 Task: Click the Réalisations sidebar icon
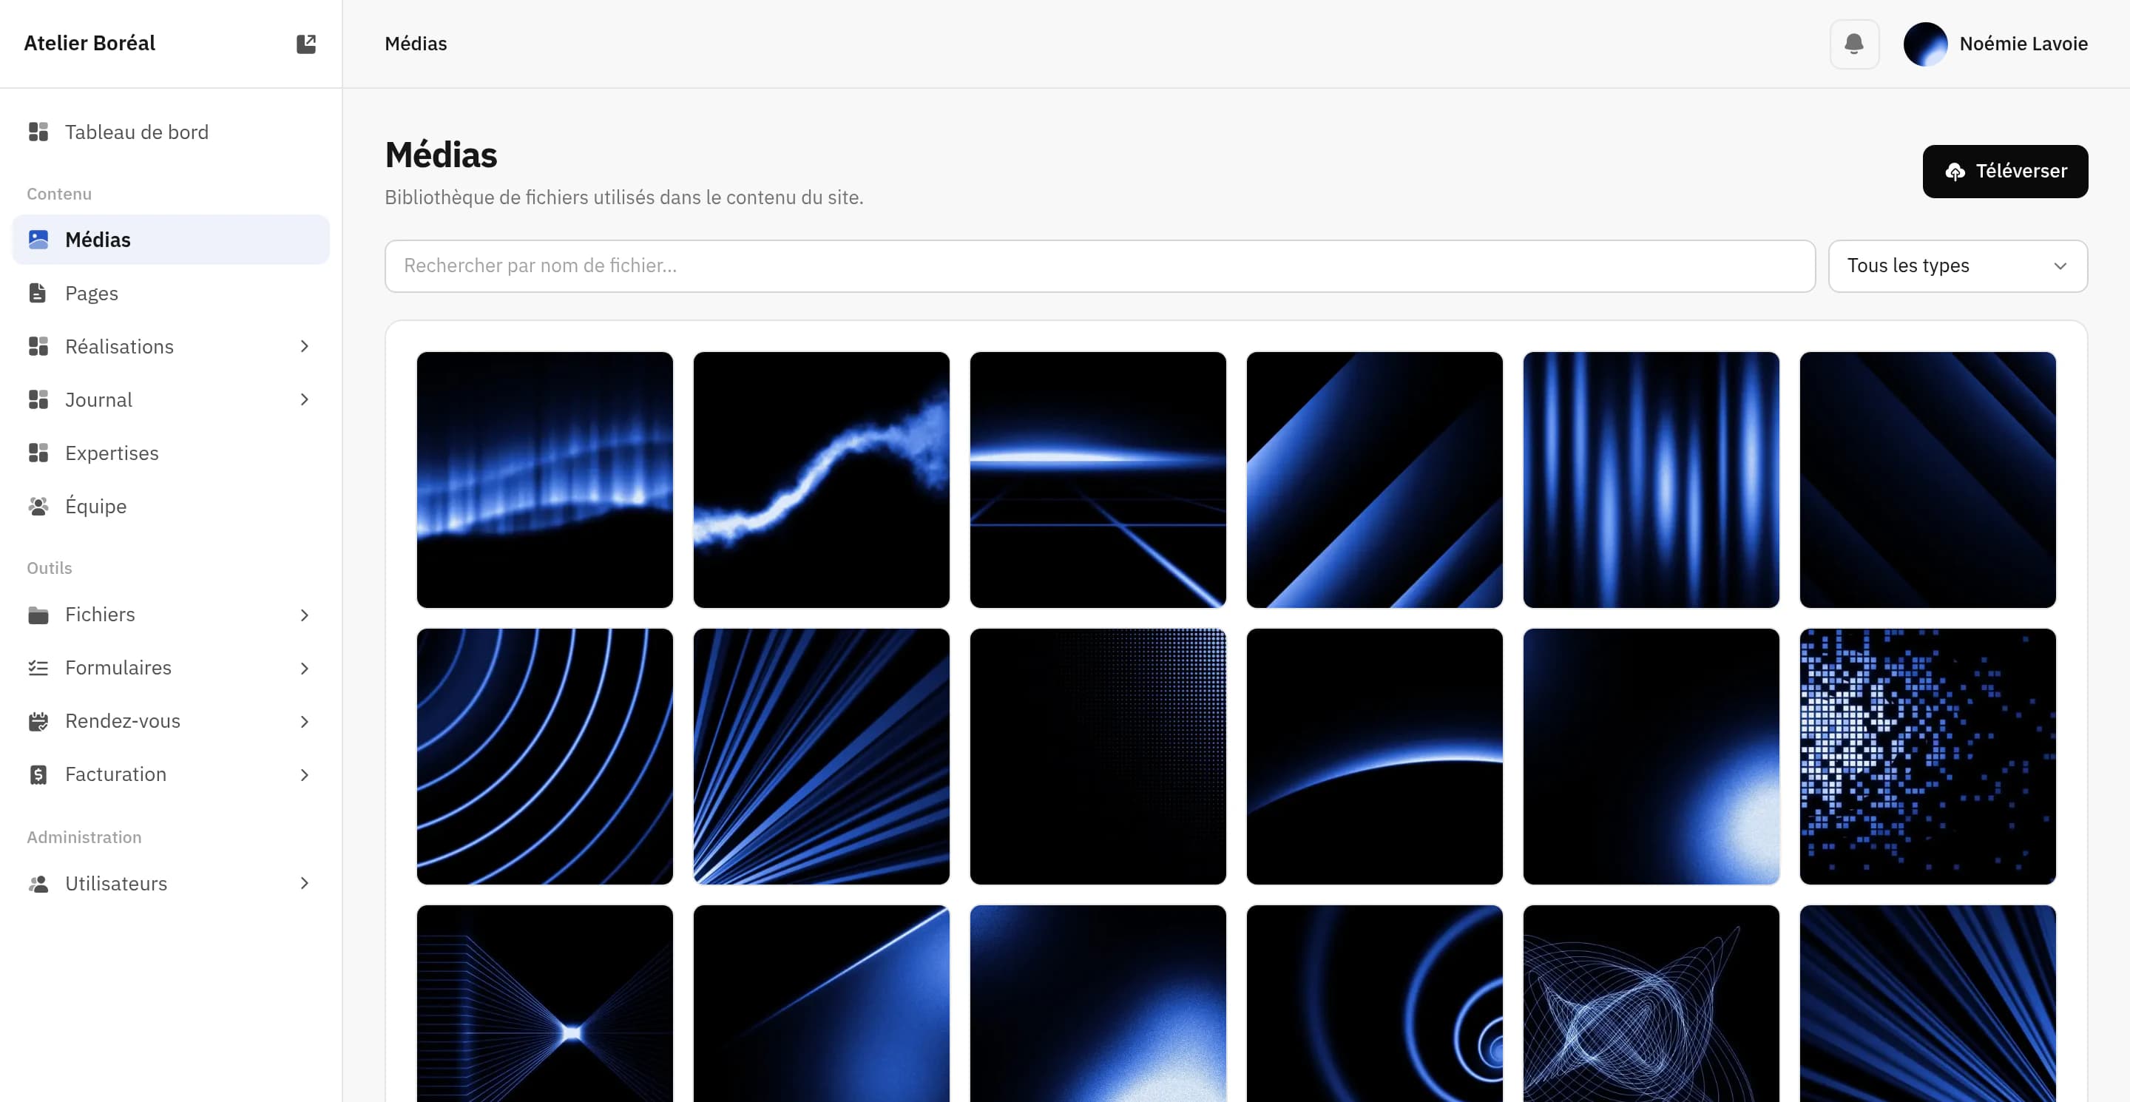pyautogui.click(x=38, y=346)
